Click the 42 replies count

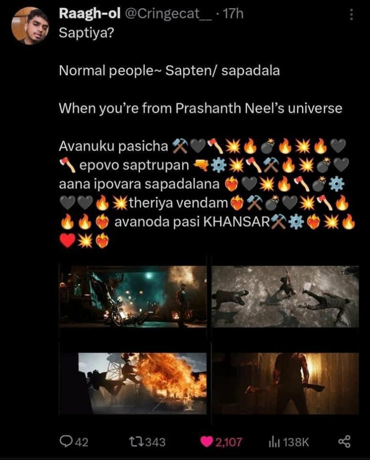pyautogui.click(x=82, y=442)
